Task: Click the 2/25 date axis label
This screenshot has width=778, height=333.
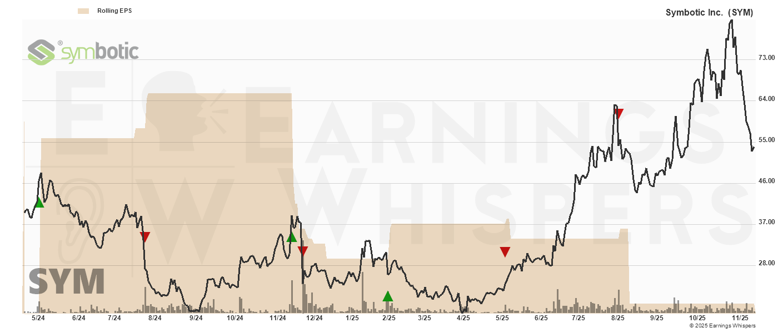Action: tap(388, 318)
